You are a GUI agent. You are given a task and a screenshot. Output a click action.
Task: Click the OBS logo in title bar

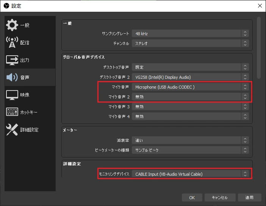6,6
